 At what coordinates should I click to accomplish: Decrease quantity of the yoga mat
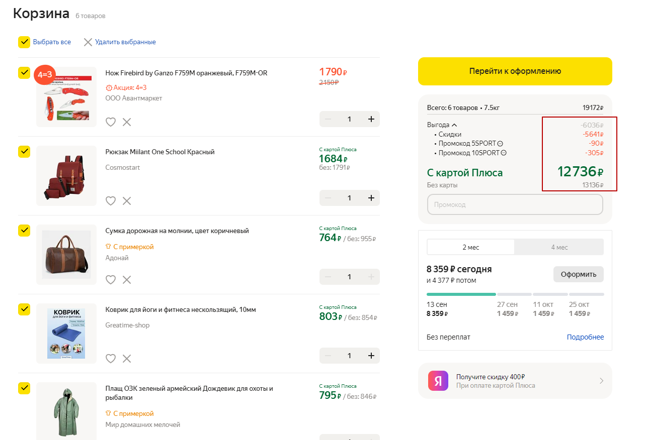(328, 356)
